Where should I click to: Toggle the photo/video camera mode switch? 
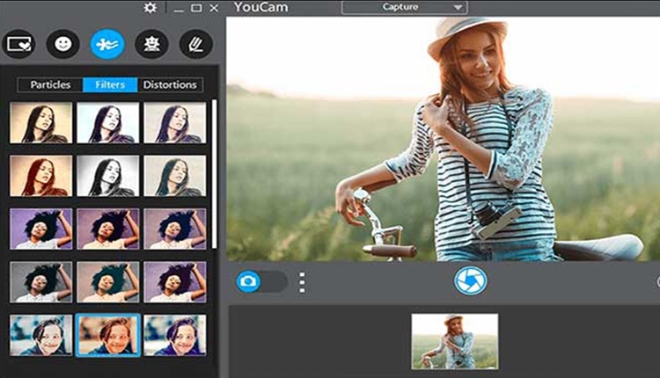(x=261, y=281)
